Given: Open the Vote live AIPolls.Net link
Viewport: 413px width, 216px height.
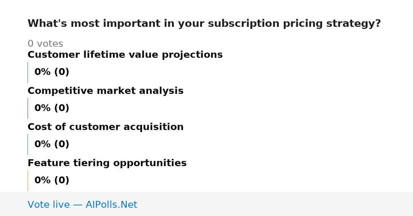Looking at the screenshot, I should tap(82, 205).
